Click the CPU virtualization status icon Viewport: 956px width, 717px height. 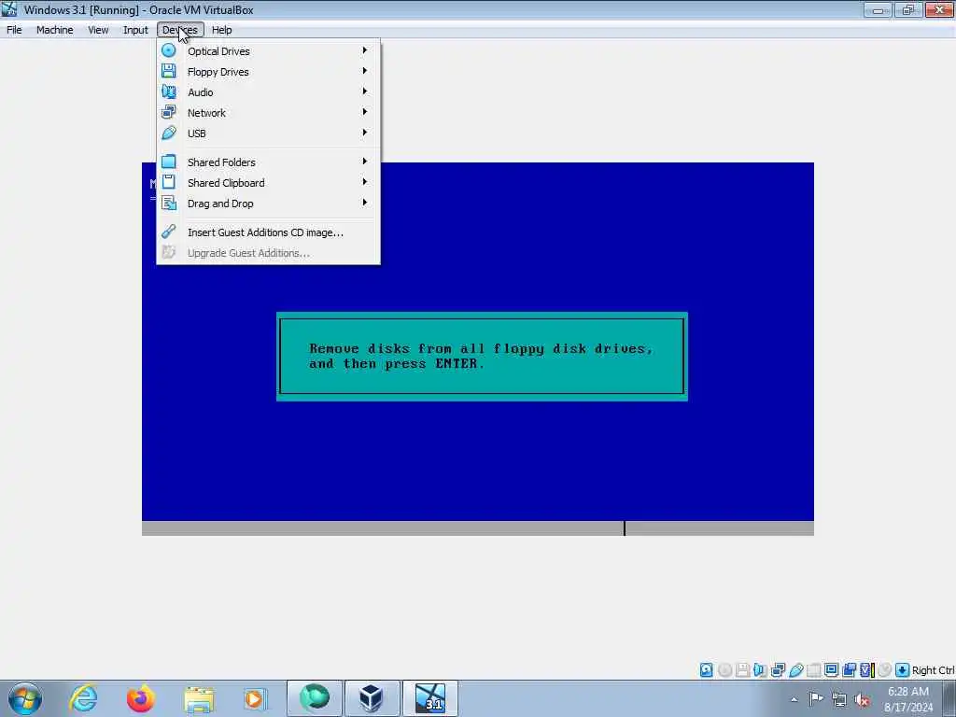pos(867,670)
